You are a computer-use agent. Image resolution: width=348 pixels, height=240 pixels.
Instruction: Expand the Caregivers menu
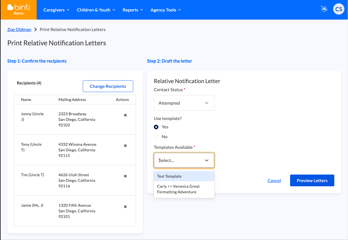(56, 10)
